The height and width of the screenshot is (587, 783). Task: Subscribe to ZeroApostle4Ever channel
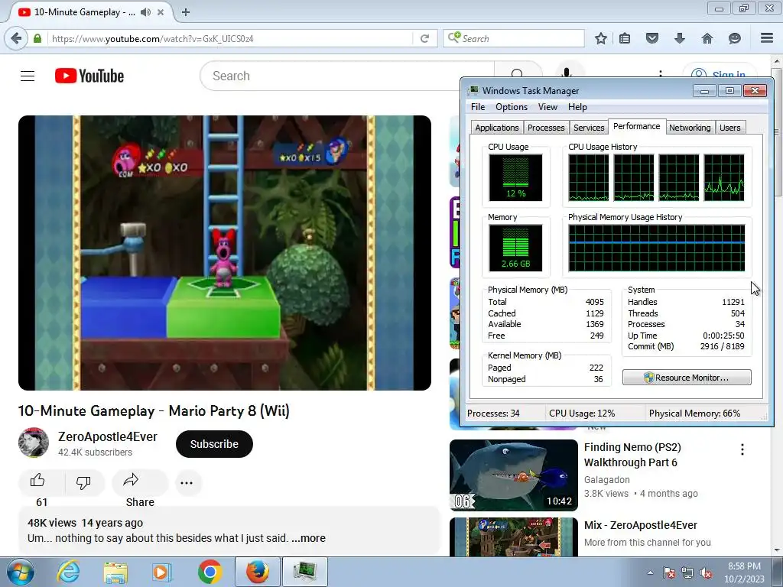coord(214,444)
